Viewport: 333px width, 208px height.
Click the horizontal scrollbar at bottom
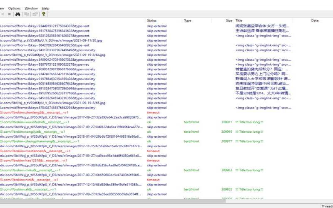[x=112, y=201]
